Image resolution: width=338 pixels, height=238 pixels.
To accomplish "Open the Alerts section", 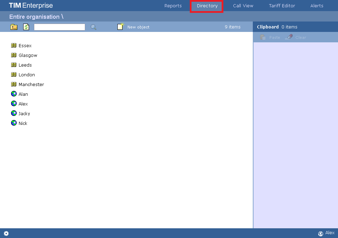I will pyautogui.click(x=317, y=6).
